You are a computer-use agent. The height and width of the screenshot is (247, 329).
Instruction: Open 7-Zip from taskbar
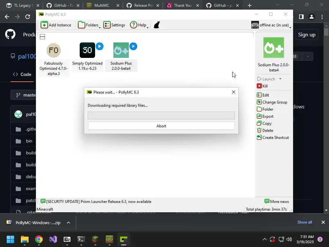tap(67, 239)
